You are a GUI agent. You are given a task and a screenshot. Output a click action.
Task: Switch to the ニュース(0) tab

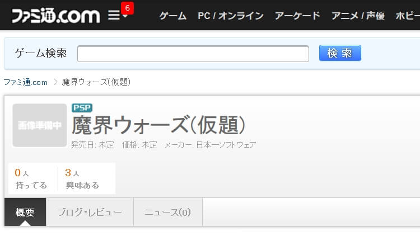(x=168, y=212)
